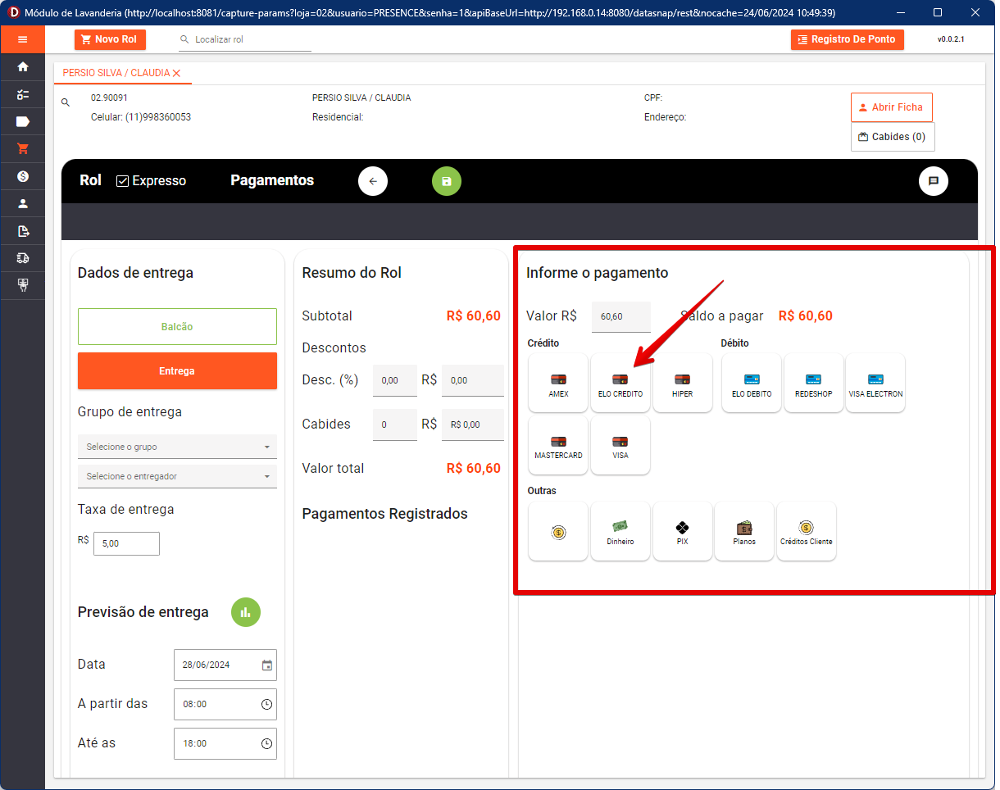Click the Até as time 18:00
The height and width of the screenshot is (790, 1000).
[x=225, y=744]
